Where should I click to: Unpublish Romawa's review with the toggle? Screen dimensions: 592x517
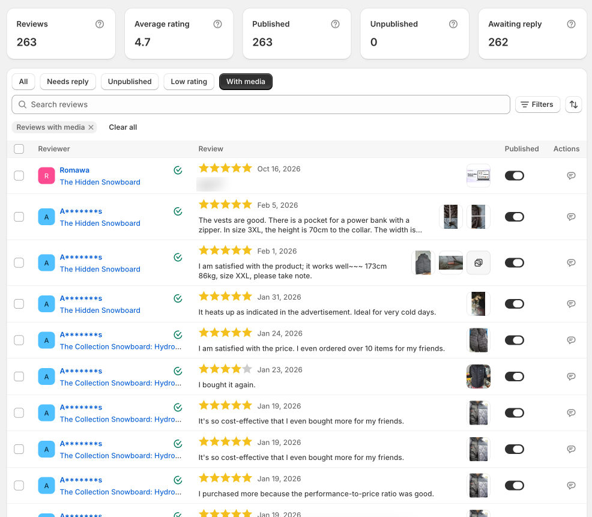[x=514, y=175]
